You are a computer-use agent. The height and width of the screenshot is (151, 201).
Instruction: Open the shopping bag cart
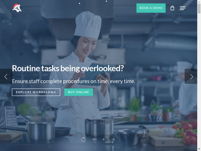pos(172,8)
